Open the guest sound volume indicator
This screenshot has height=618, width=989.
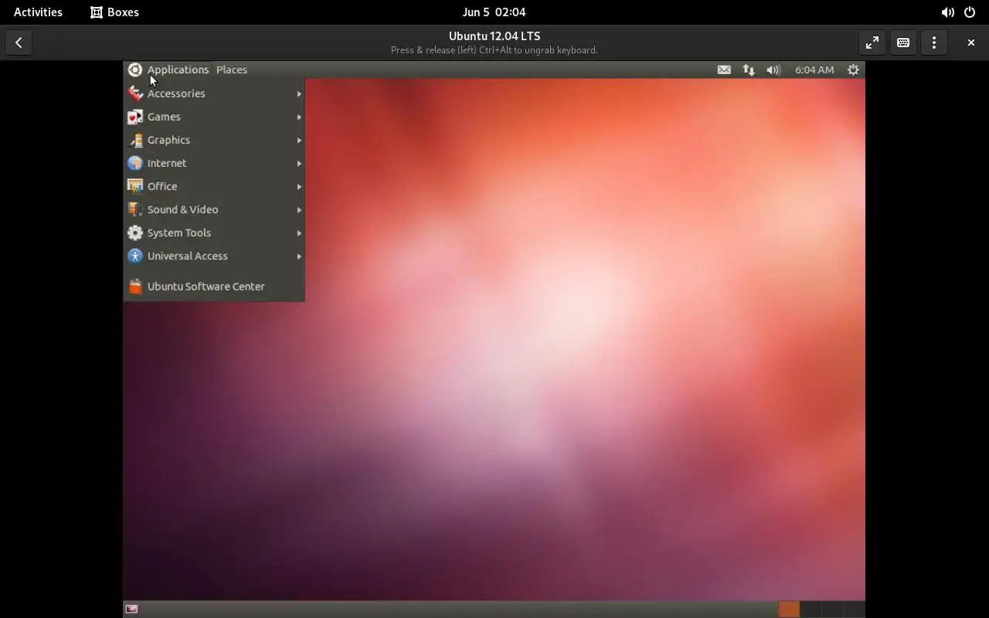[x=773, y=70]
